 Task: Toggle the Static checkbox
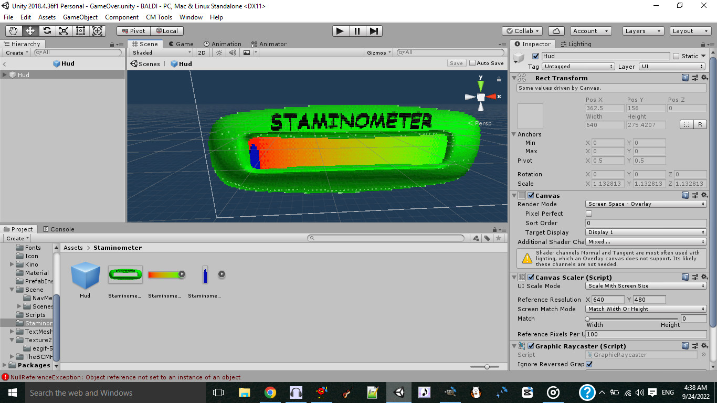tap(676, 56)
